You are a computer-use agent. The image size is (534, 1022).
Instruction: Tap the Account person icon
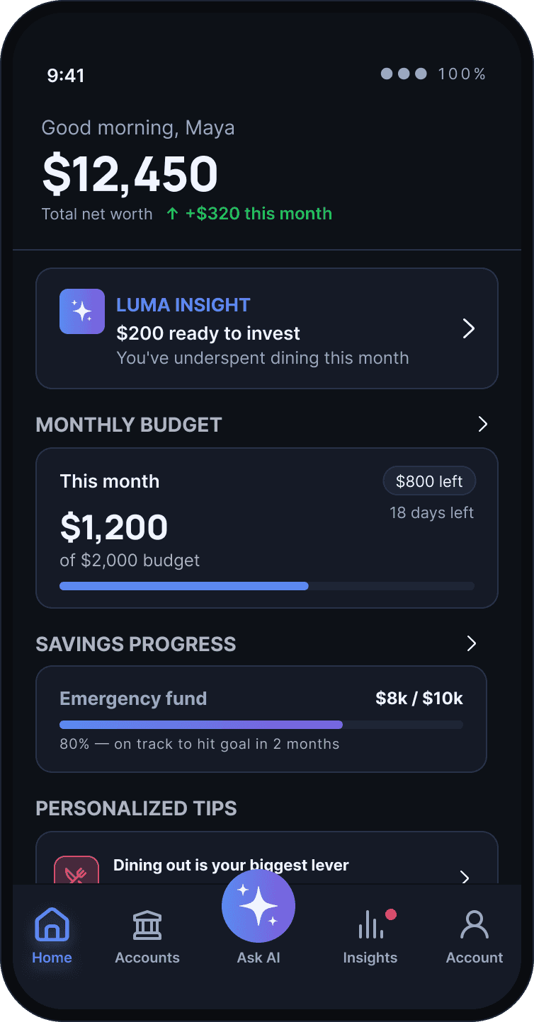pyautogui.click(x=475, y=924)
